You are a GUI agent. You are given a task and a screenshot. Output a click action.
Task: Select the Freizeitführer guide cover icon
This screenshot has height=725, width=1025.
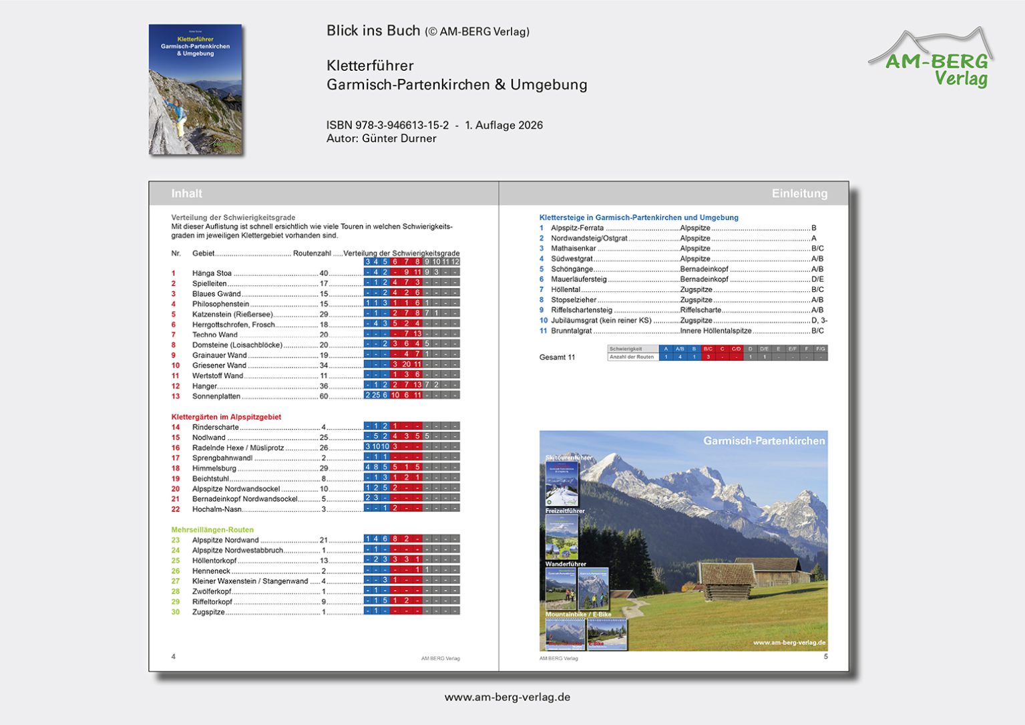coord(562,535)
